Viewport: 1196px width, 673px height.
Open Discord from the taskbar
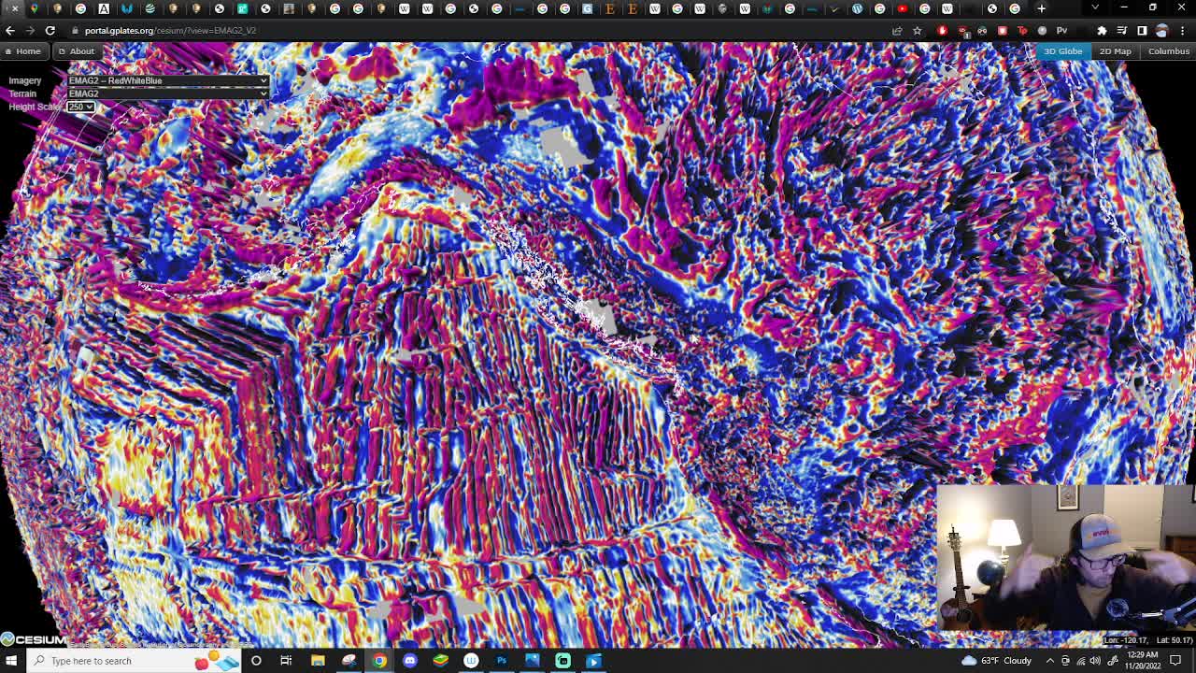(410, 661)
